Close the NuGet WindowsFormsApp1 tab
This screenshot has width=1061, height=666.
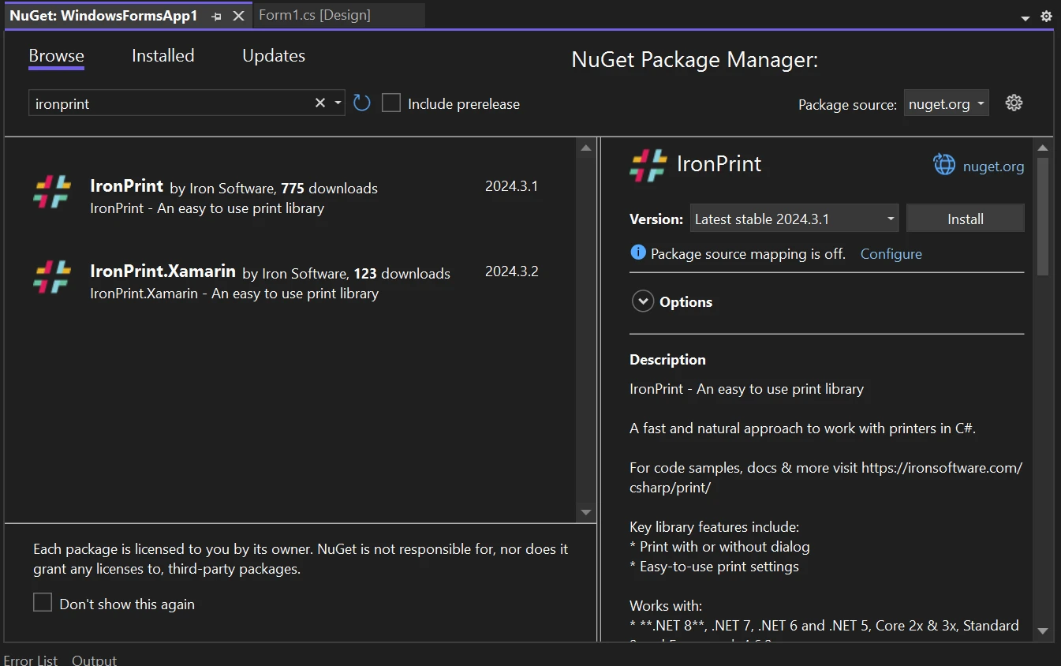[x=238, y=16]
